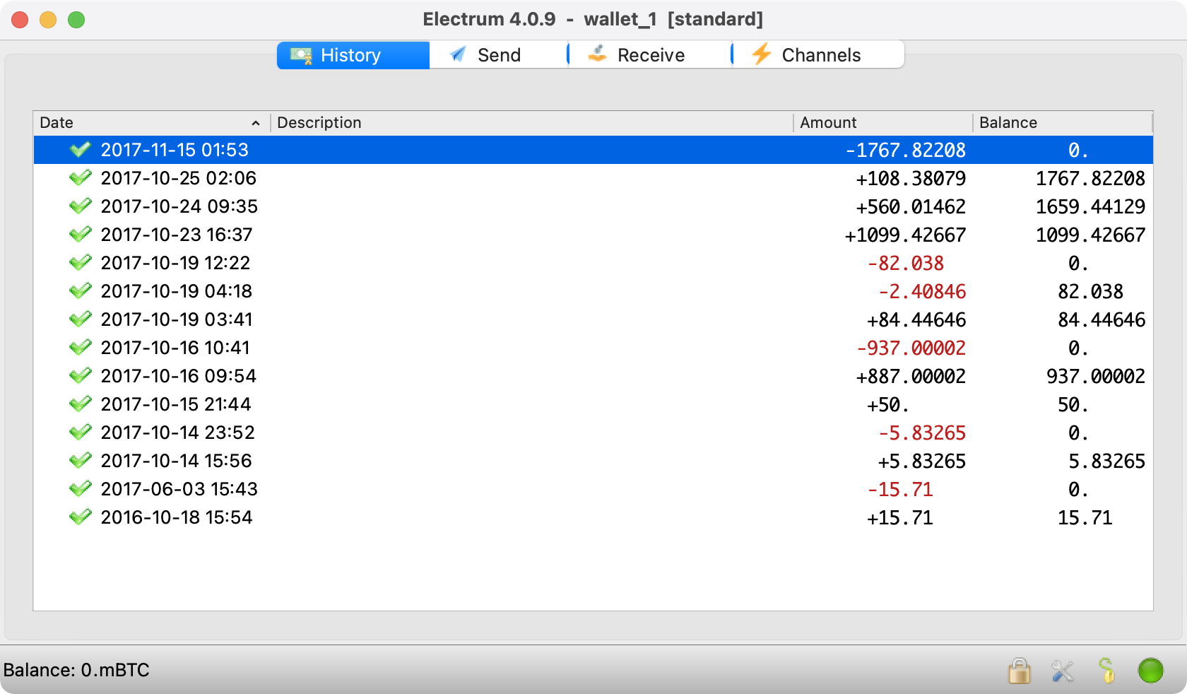Image resolution: width=1187 pixels, height=694 pixels.
Task: Select the transaction dated 2017-10-15 21:44
Action: point(593,404)
